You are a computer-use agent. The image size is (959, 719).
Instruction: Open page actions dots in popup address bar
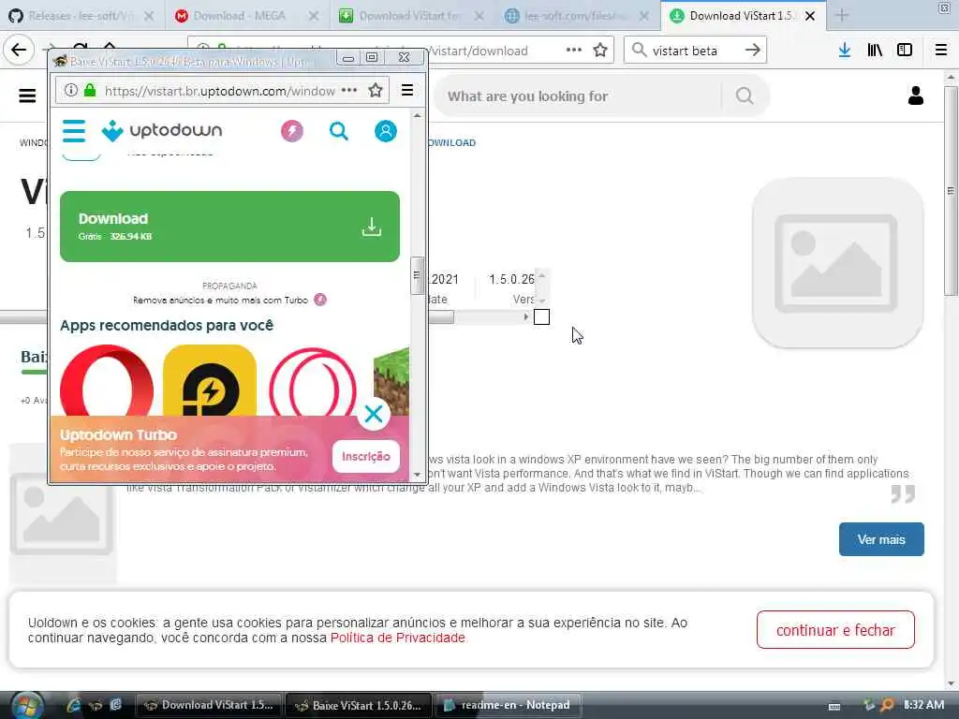349,91
